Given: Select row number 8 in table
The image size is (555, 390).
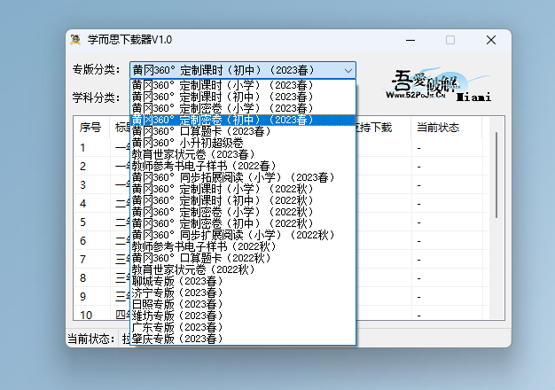Looking at the screenshot, I should pos(82,278).
